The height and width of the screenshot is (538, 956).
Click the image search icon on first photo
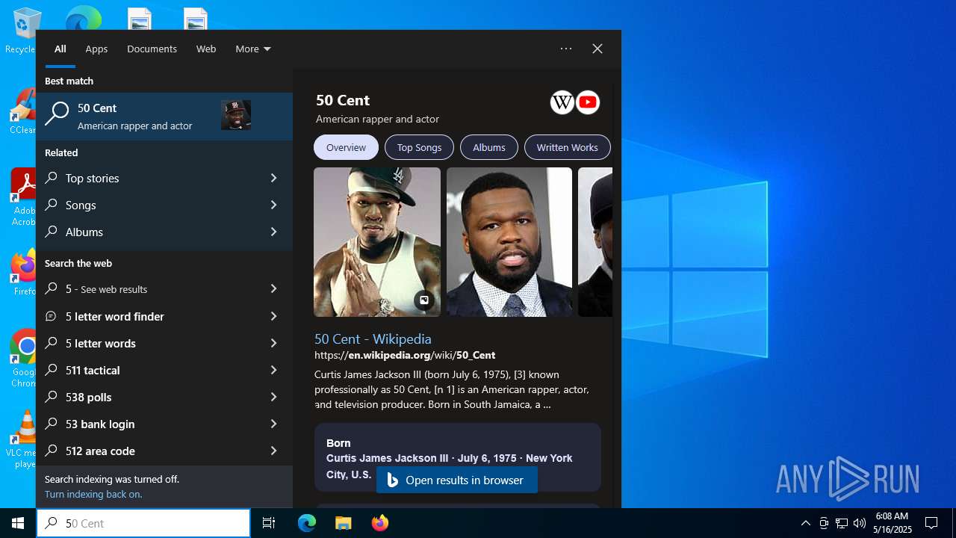[x=423, y=300]
